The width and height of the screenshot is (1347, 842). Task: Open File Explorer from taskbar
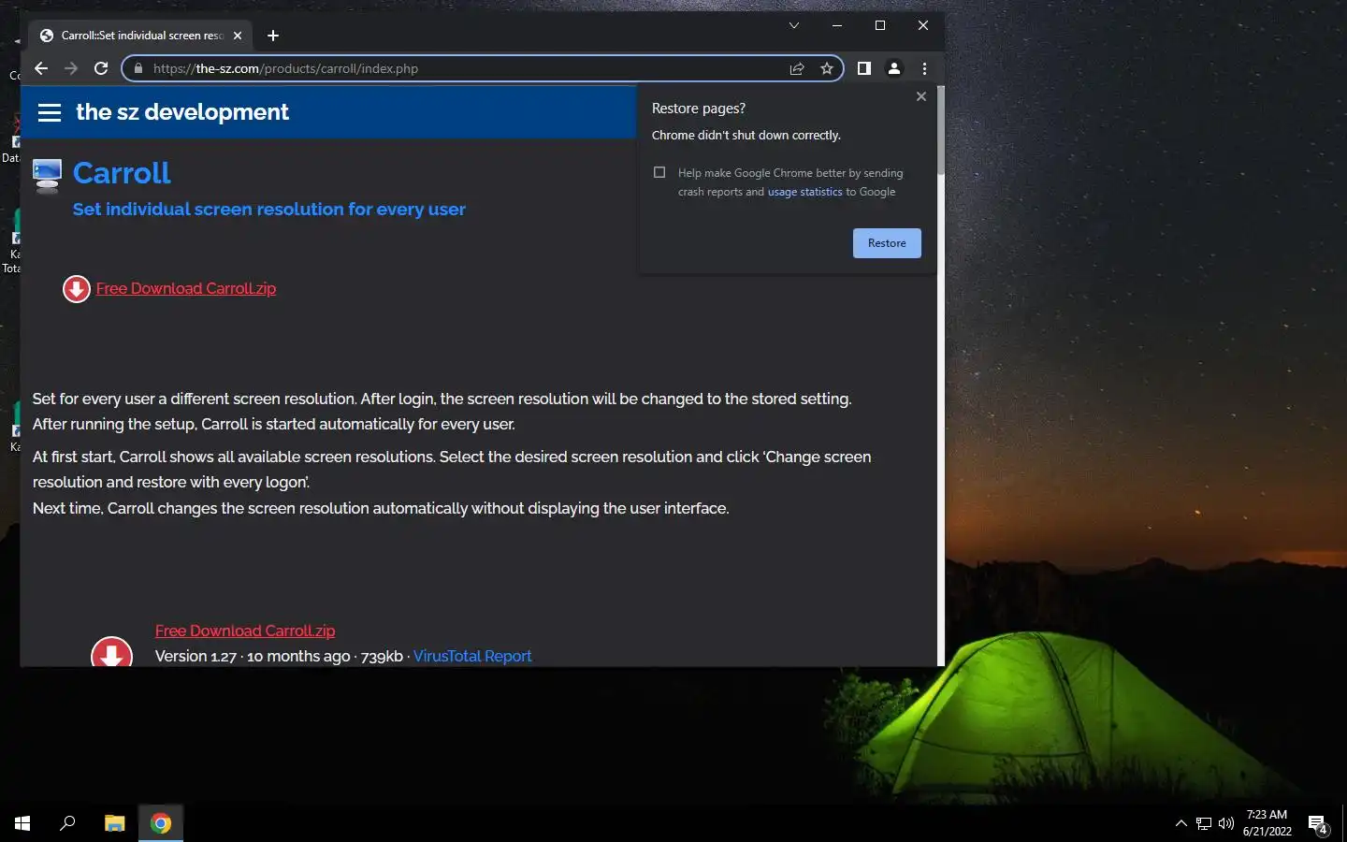tap(114, 823)
